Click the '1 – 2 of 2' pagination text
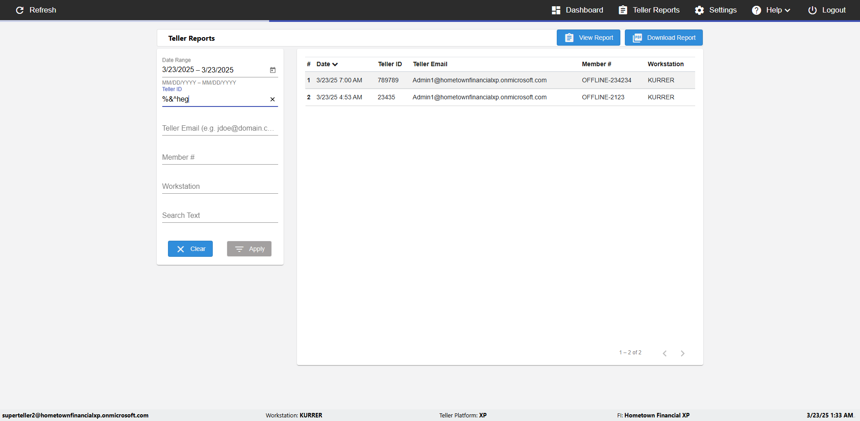This screenshot has height=421, width=860. 630,353
